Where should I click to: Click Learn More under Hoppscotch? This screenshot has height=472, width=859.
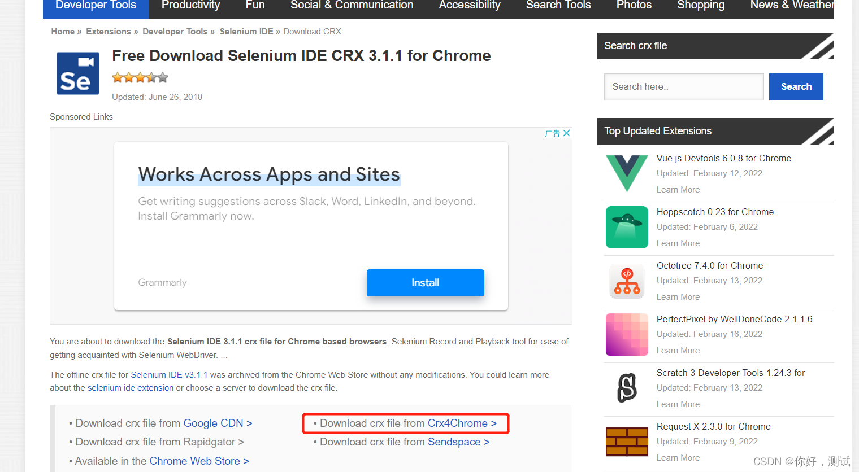pos(678,243)
